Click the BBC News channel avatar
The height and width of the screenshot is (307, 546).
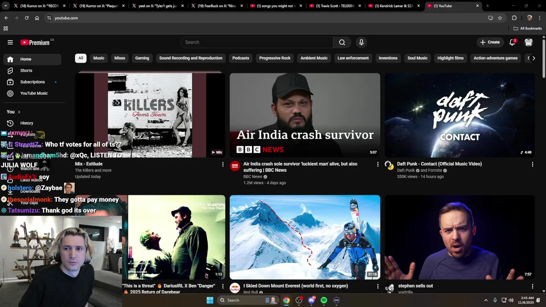coord(235,166)
